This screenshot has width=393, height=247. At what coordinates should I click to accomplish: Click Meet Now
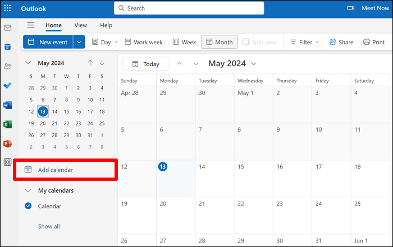375,8
